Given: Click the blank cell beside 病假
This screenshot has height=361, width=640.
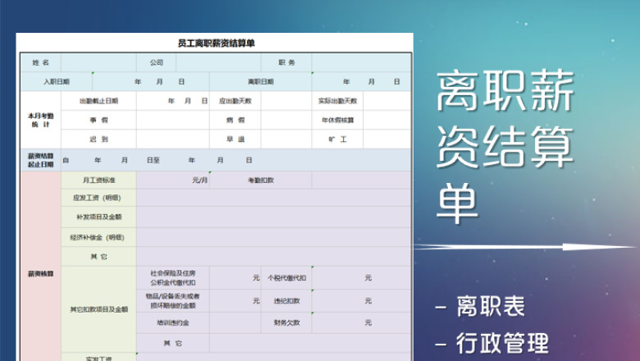Looking at the screenshot, I should coord(286,120).
